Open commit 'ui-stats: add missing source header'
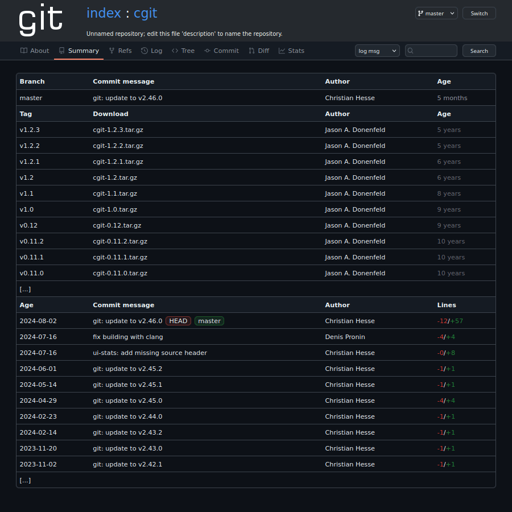Viewport: 512px width, 512px height. pyautogui.click(x=150, y=353)
